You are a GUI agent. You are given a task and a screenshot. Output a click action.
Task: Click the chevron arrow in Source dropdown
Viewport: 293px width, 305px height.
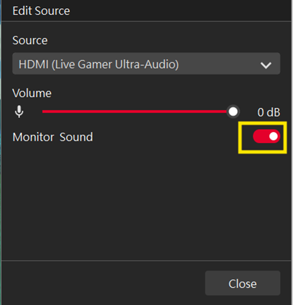pyautogui.click(x=266, y=65)
